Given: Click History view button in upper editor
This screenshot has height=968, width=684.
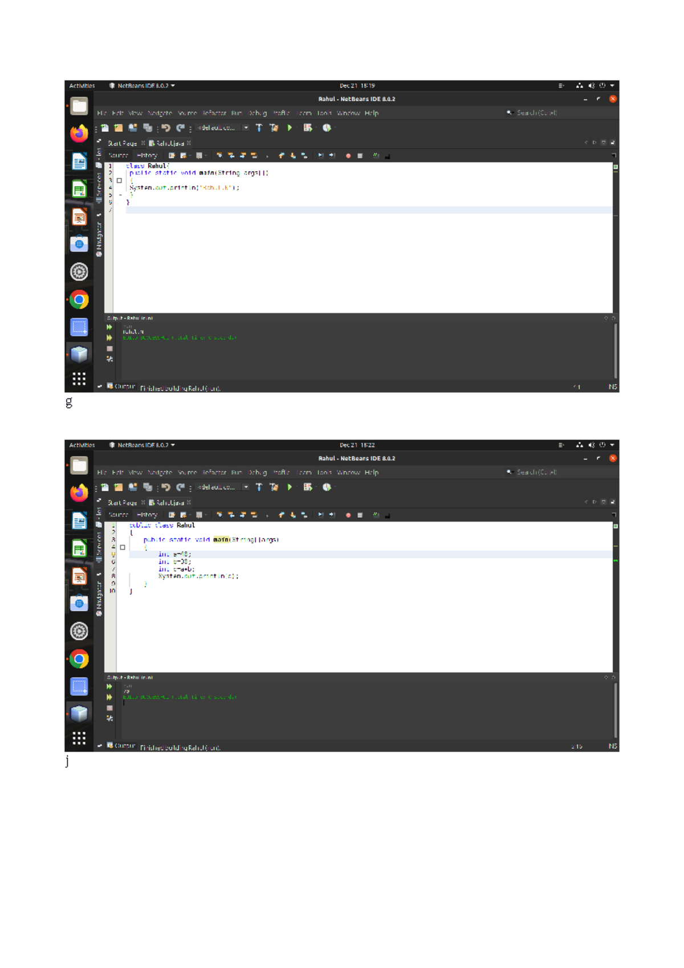Looking at the screenshot, I should (147, 156).
